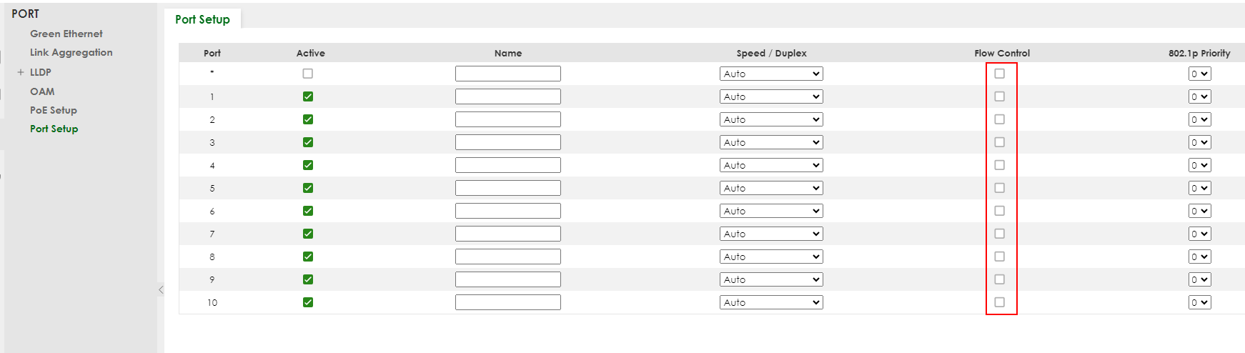Open Speed / Duplex dropdown for port 2
Screen dimensions: 1245x353
(771, 119)
